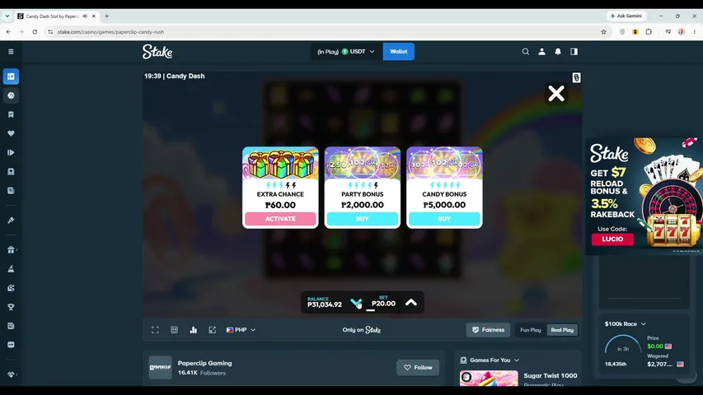
Task: Open the Fairness dialog
Action: pos(488,330)
